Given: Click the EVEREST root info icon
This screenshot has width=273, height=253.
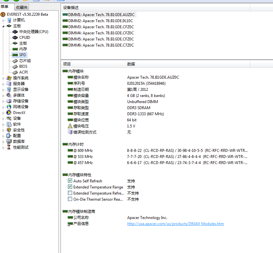Looking at the screenshot, I should [x=3, y=14].
